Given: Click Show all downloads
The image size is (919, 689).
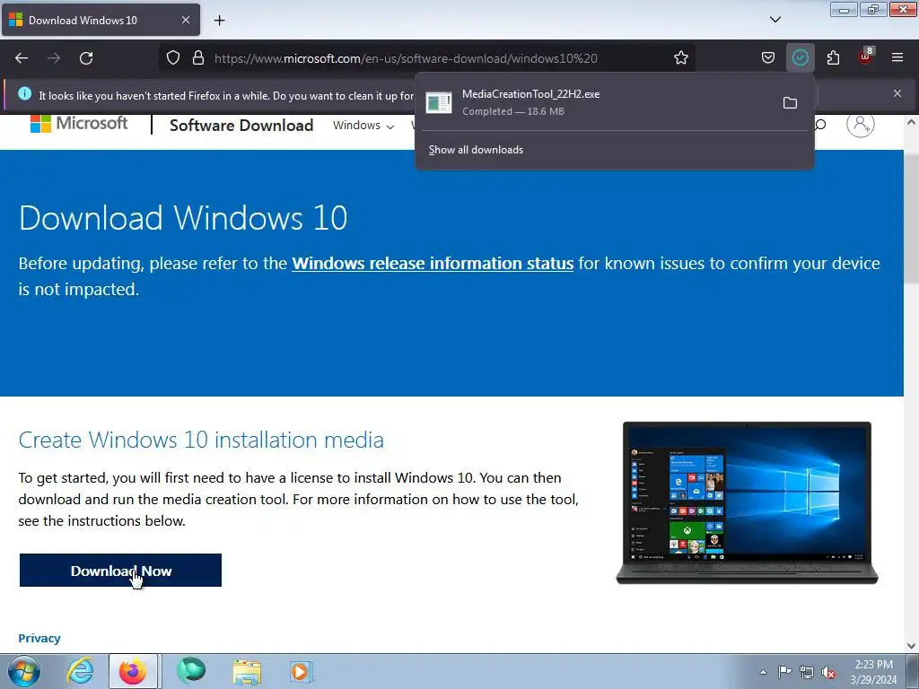Looking at the screenshot, I should tap(476, 150).
